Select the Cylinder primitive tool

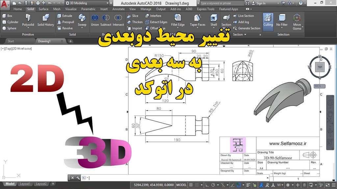coord(10,22)
